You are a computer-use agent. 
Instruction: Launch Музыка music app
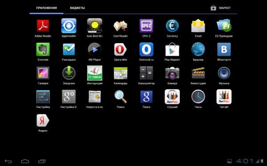(224, 73)
